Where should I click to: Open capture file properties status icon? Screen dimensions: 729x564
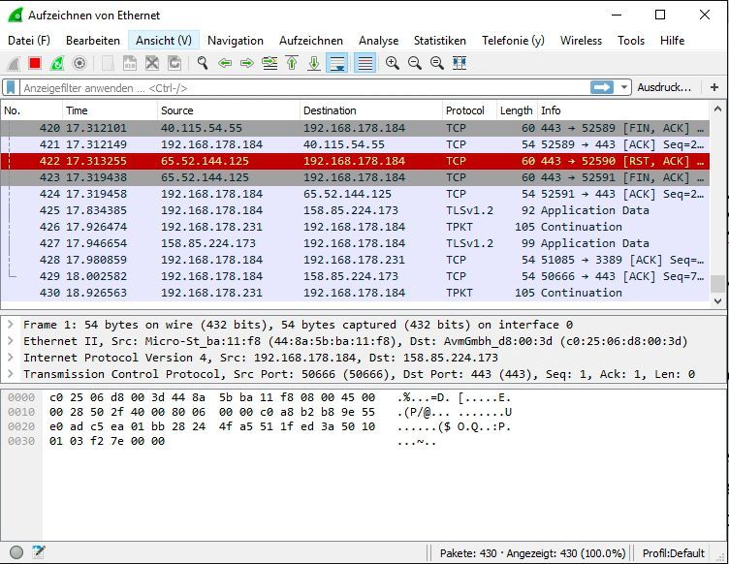[x=39, y=552]
